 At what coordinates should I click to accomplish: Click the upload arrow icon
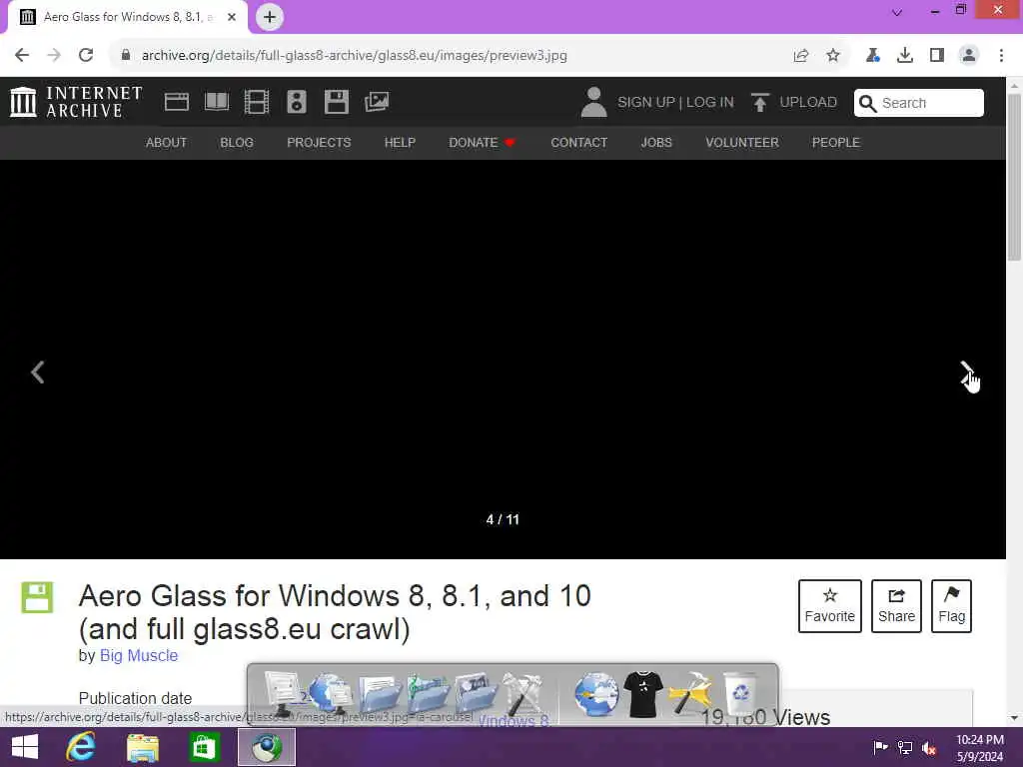tap(759, 103)
